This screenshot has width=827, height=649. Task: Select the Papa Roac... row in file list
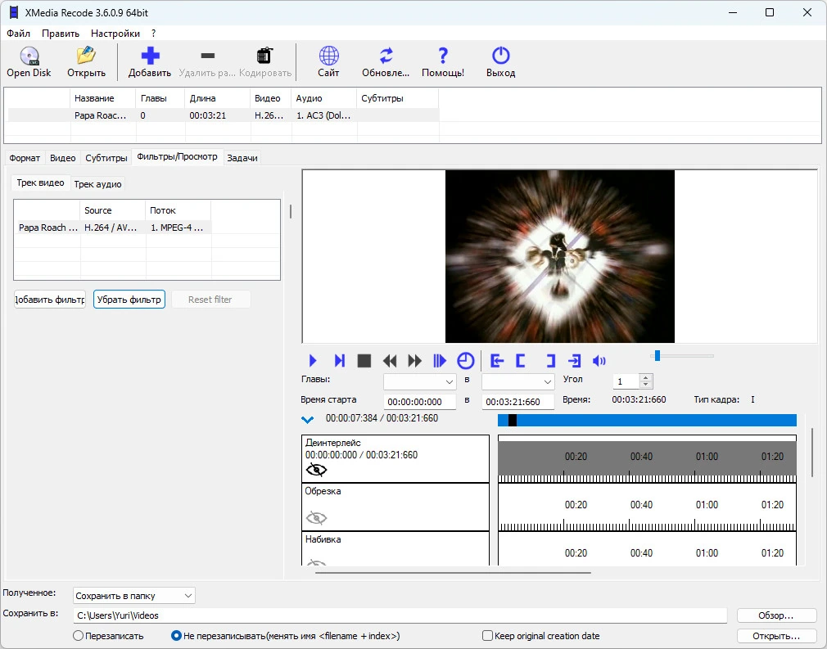[224, 115]
